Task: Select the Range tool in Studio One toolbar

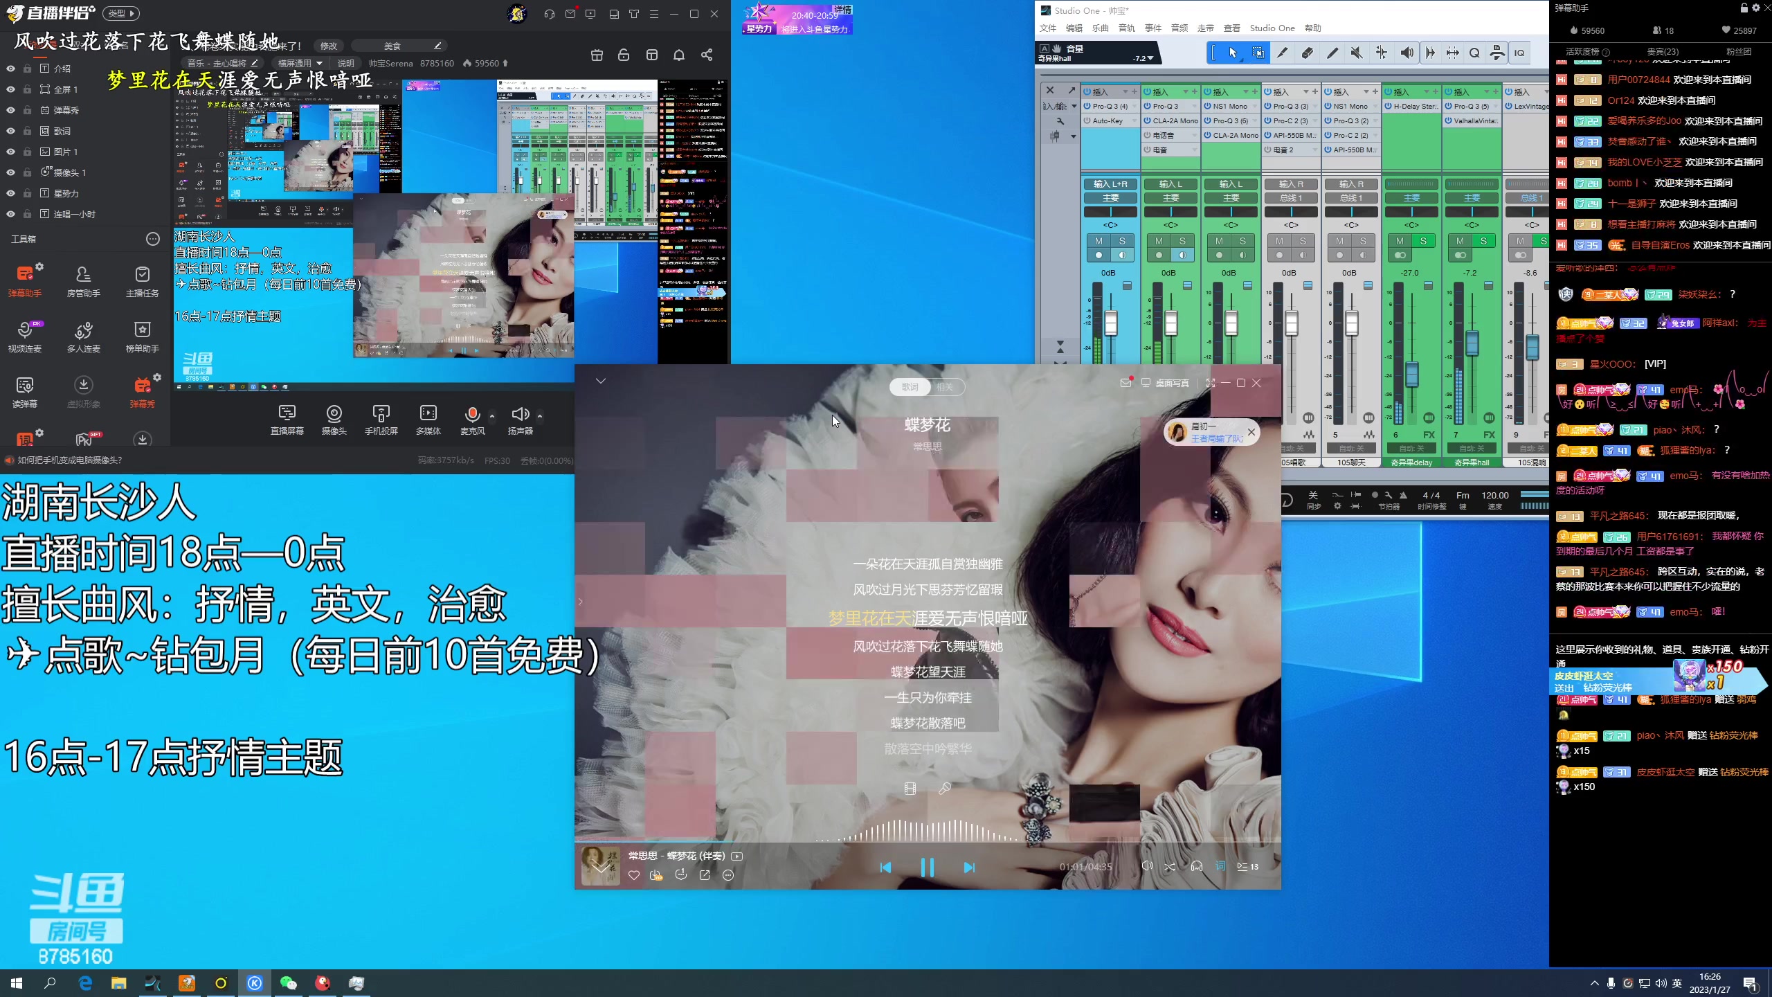Action: coord(1258,53)
